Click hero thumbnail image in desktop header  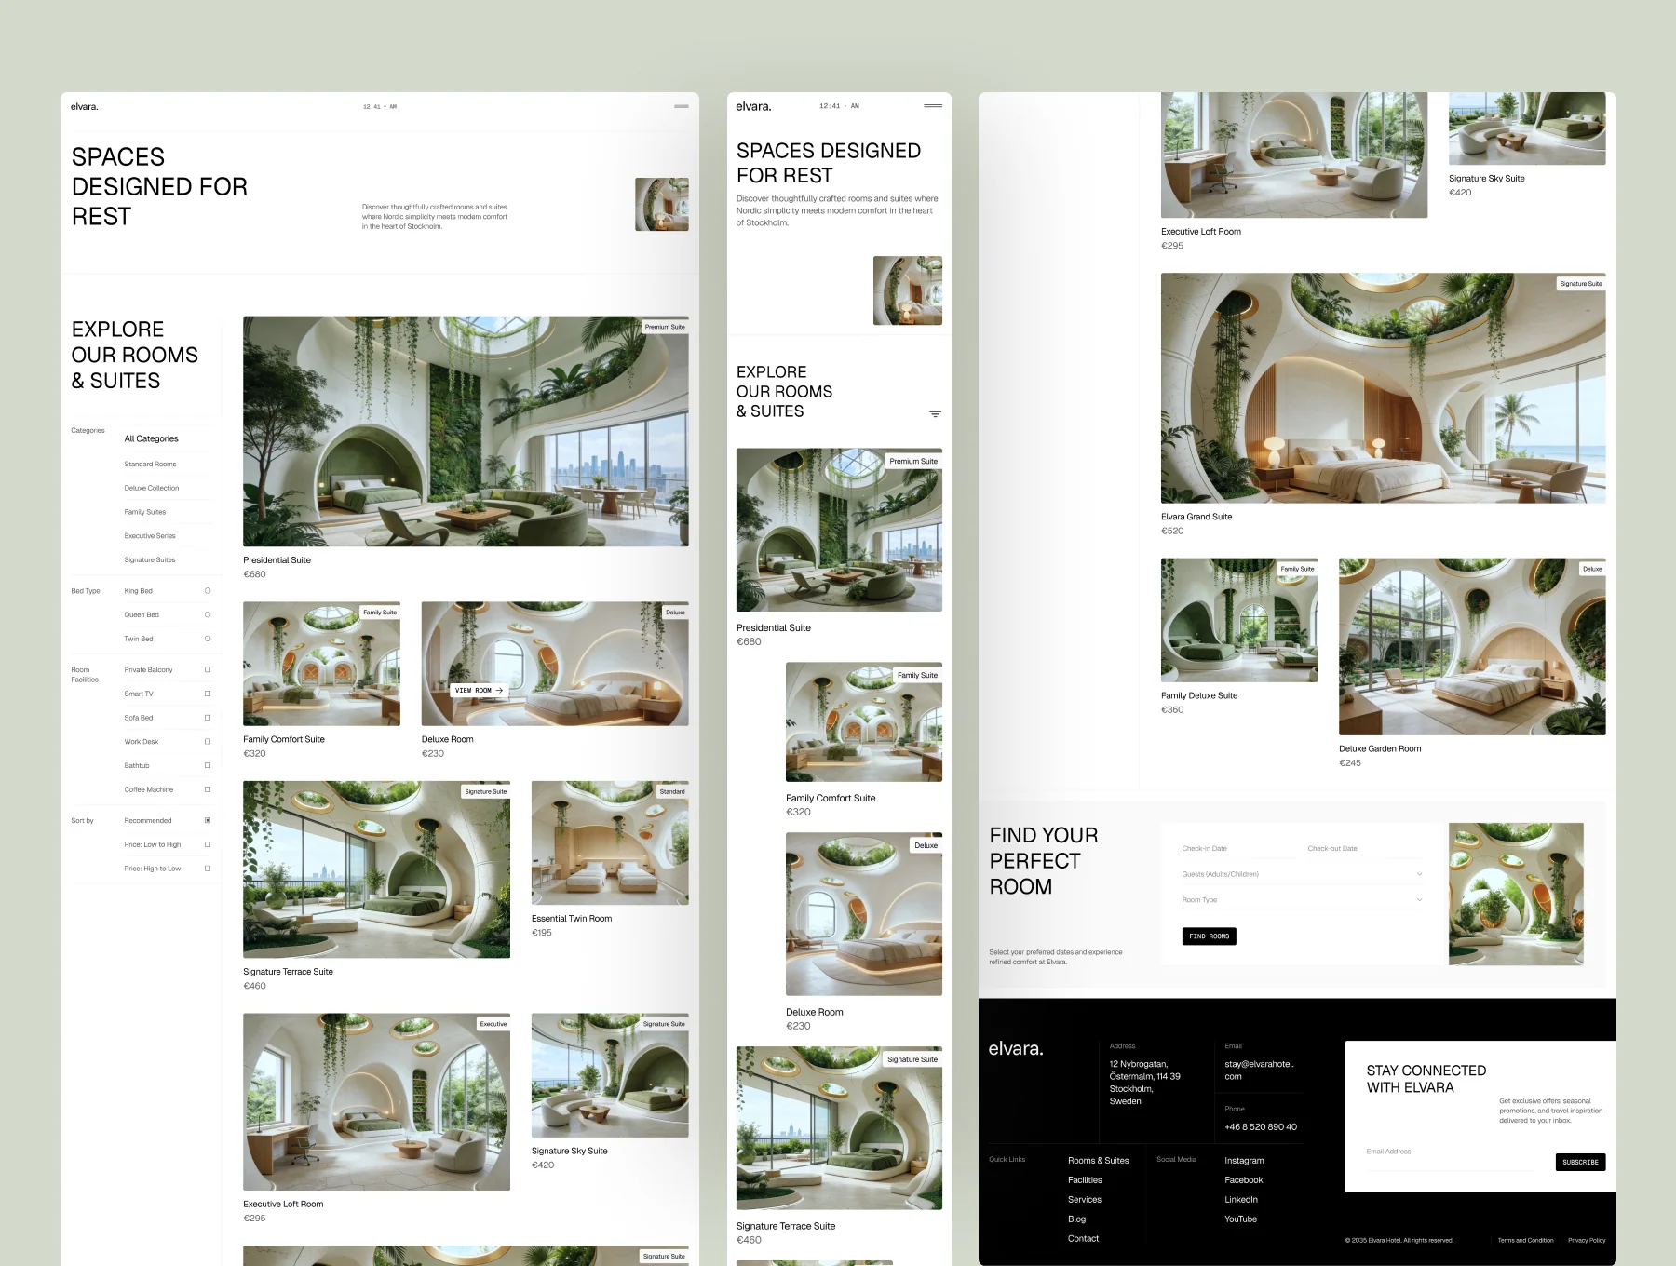(662, 204)
